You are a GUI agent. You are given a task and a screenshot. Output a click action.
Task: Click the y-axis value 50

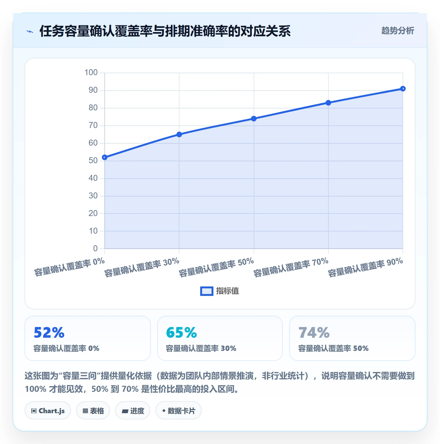(x=93, y=161)
